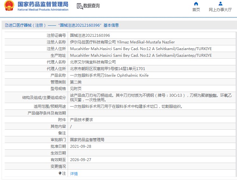The image size is (237, 182).
Task: Click the 变更情况 row label
Action: (58, 166)
